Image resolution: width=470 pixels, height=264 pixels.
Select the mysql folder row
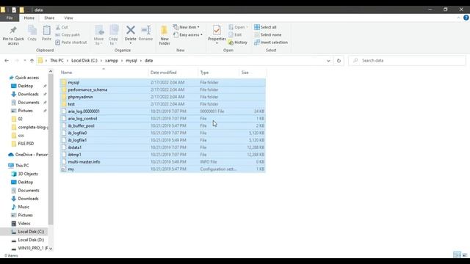click(163, 82)
